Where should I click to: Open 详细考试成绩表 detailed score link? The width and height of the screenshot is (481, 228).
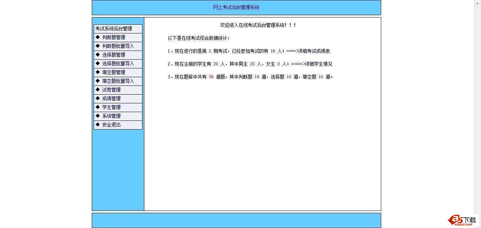coord(318,51)
